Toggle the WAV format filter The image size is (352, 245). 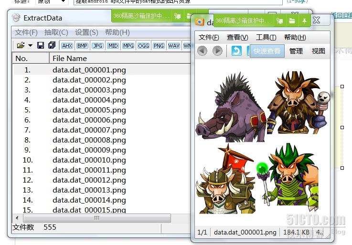[174, 46]
